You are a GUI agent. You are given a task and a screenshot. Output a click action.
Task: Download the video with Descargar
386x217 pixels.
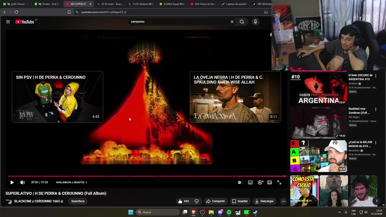point(264,201)
